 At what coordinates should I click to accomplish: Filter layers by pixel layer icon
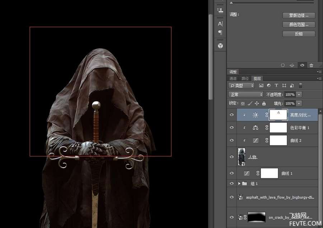pyautogui.click(x=261, y=85)
